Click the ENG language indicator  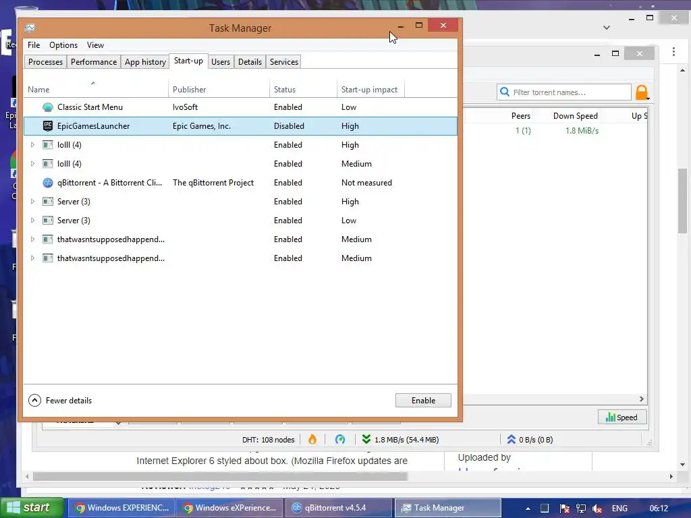[619, 509]
